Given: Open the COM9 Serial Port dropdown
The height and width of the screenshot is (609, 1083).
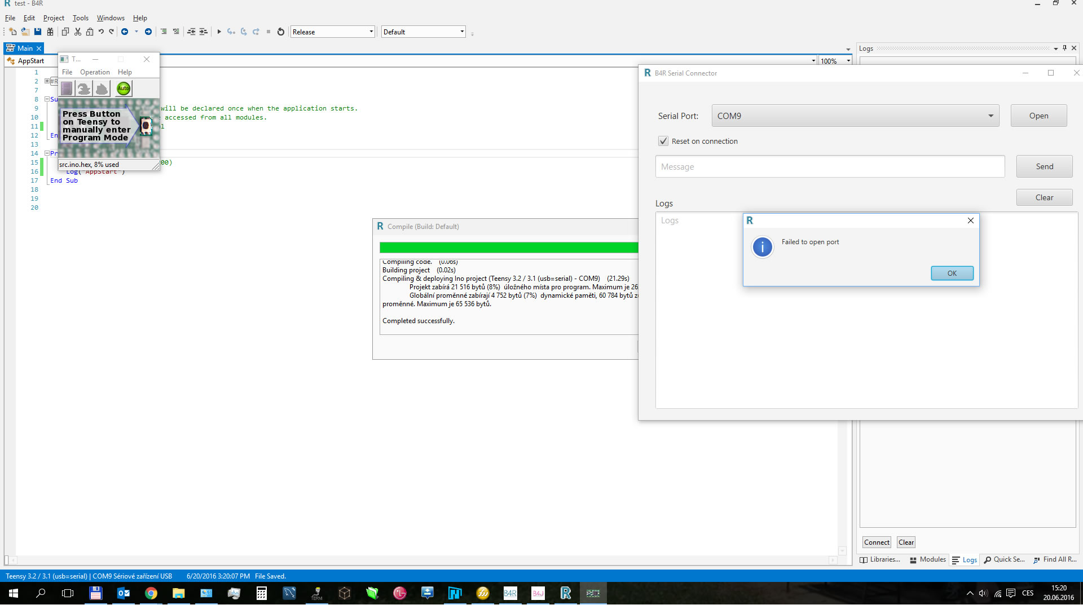Looking at the screenshot, I should 855,116.
